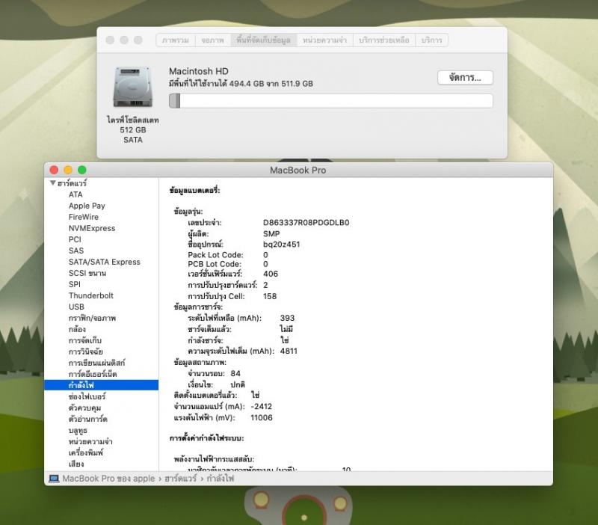
Task: Switch to the บริการช่วยเหลือ tab
Action: tap(384, 40)
